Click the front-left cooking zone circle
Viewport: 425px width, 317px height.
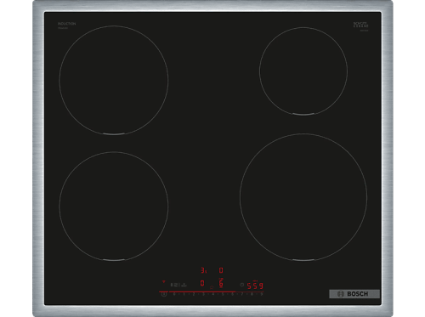click(114, 207)
